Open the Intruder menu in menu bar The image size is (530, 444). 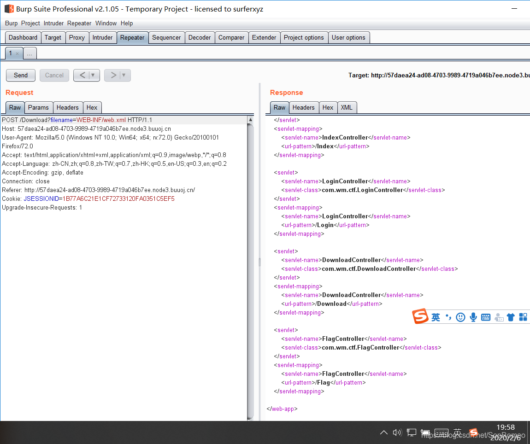tap(53, 23)
